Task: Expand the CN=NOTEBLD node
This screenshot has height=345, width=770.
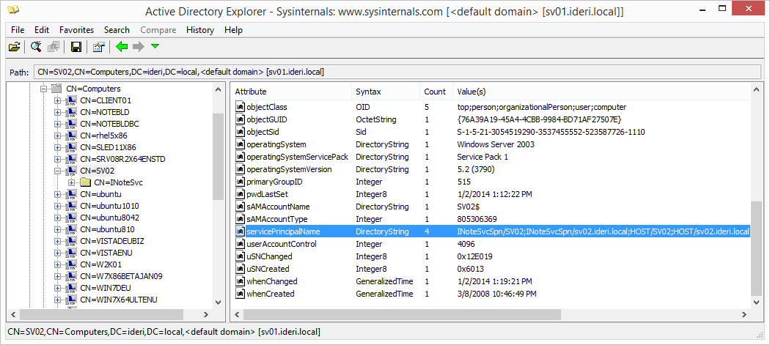Action: point(57,112)
